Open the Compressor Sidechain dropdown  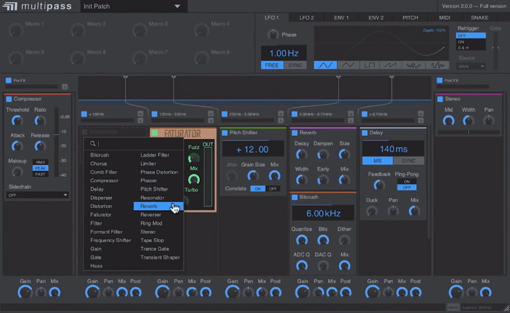(37, 195)
